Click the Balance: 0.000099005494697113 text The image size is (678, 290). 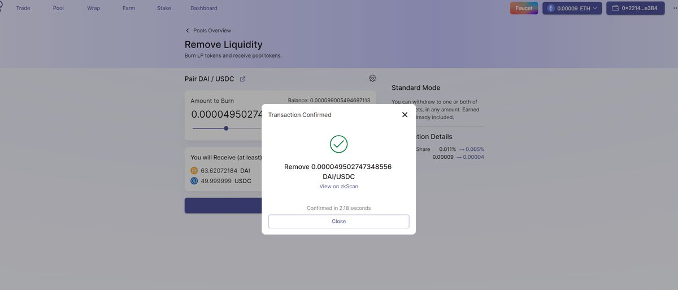point(329,100)
